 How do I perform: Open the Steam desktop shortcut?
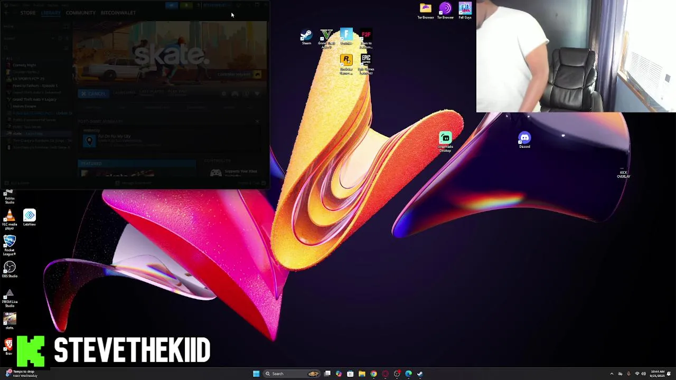tap(306, 37)
